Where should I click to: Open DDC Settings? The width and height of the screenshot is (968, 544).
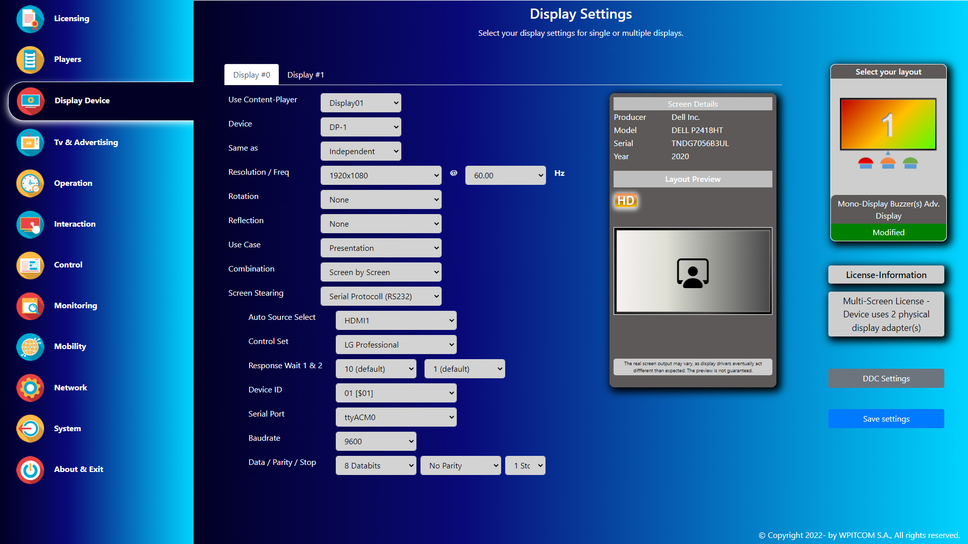coord(886,378)
